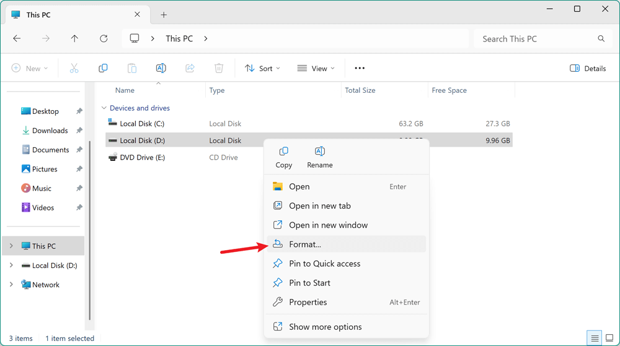This screenshot has height=346, width=620.
Task: Open the See more three-dots menu
Action: coord(360,68)
